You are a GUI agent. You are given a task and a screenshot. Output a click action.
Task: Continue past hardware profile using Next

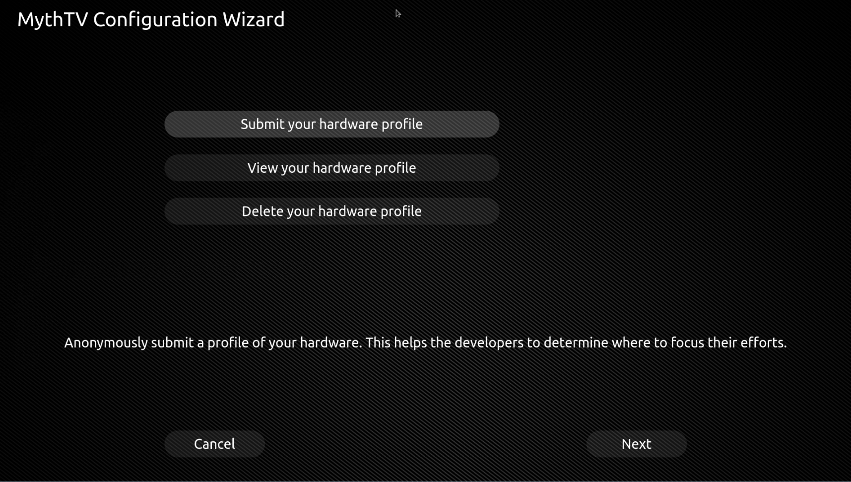pos(636,444)
